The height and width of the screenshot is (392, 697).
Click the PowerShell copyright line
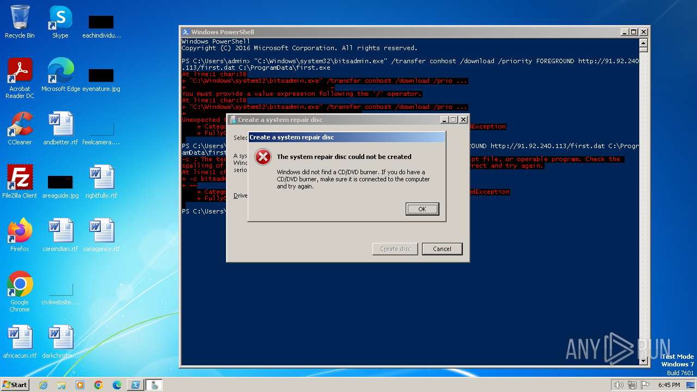click(x=299, y=48)
